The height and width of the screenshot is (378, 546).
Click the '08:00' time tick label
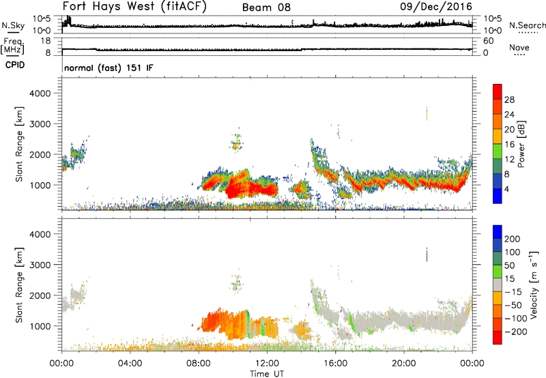199,364
